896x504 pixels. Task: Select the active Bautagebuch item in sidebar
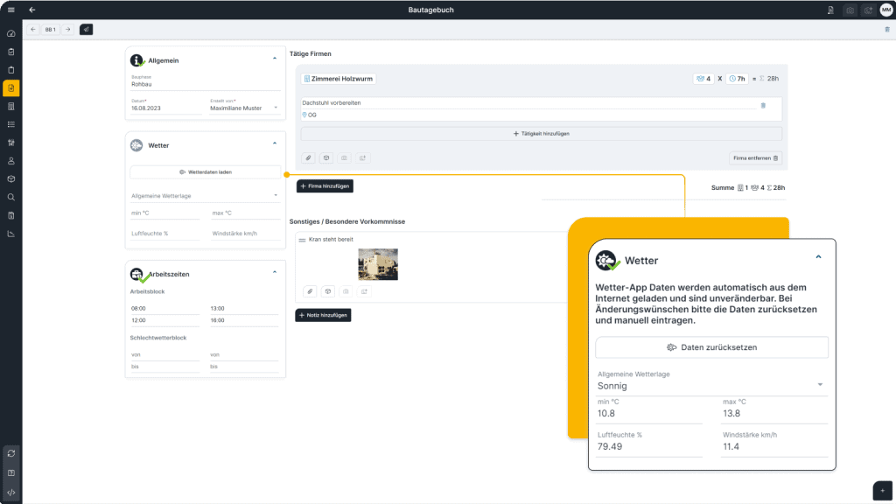click(11, 87)
